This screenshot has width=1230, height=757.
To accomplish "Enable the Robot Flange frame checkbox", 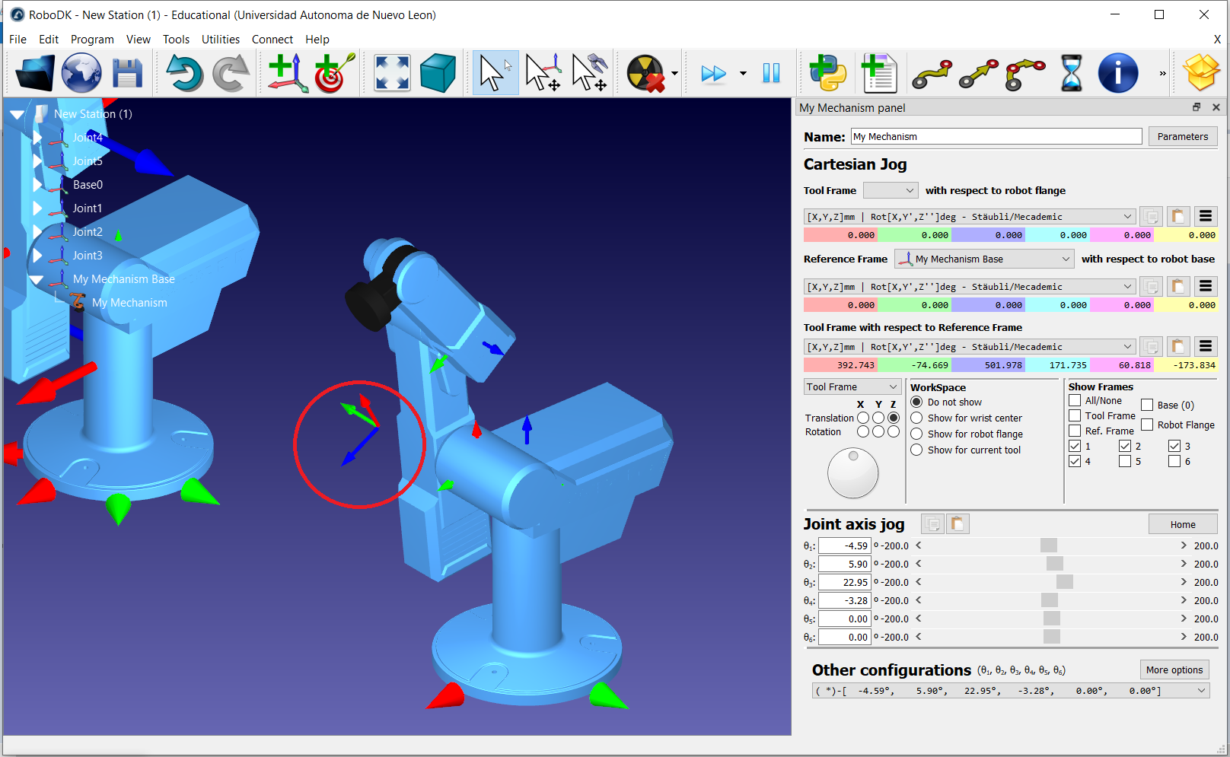I will 1147,425.
